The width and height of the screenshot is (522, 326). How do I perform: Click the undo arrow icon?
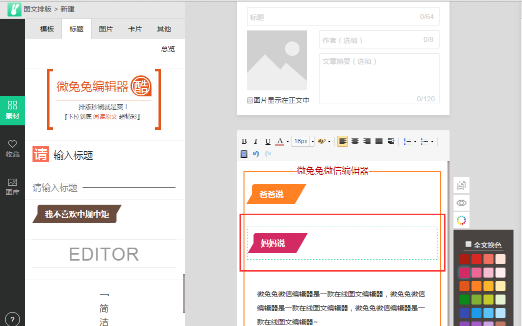click(x=256, y=154)
